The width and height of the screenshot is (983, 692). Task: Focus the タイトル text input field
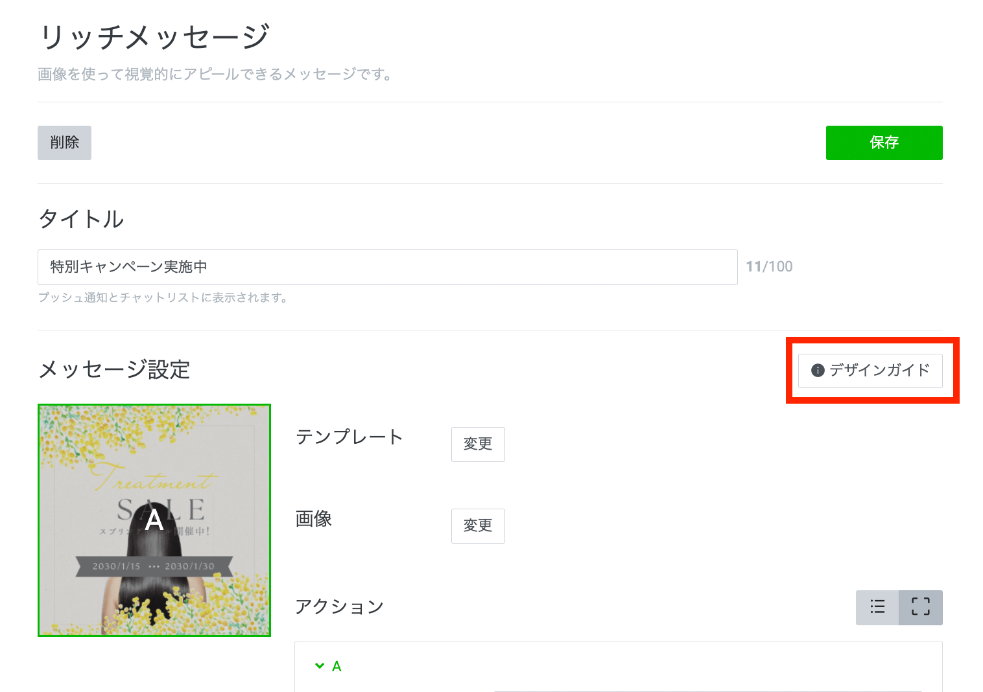tap(387, 267)
